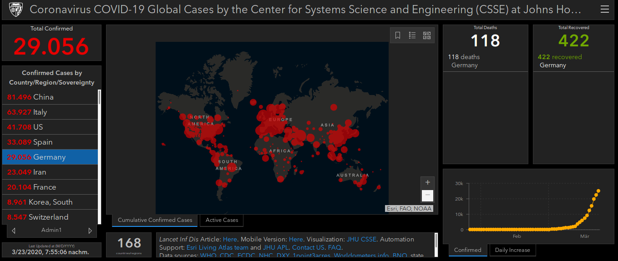This screenshot has width=618, height=261.
Task: Select the Confirmed chart tab
Action: pos(468,250)
